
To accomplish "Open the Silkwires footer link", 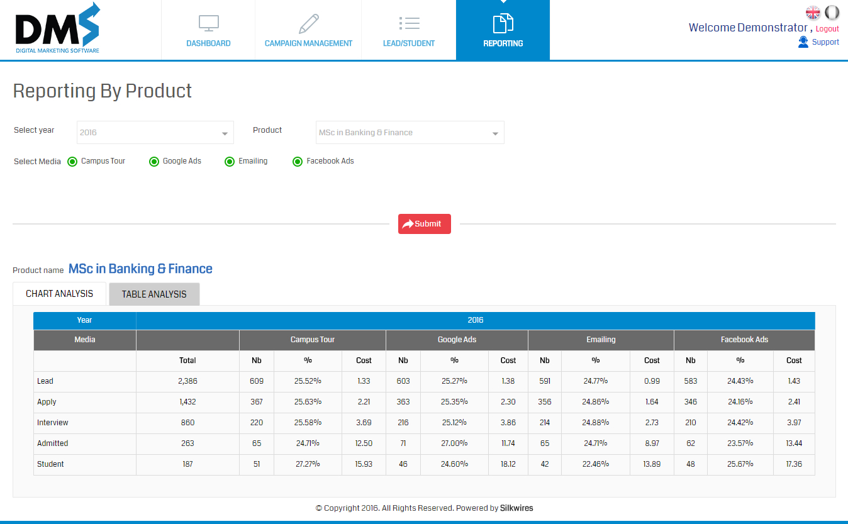I will (x=516, y=508).
